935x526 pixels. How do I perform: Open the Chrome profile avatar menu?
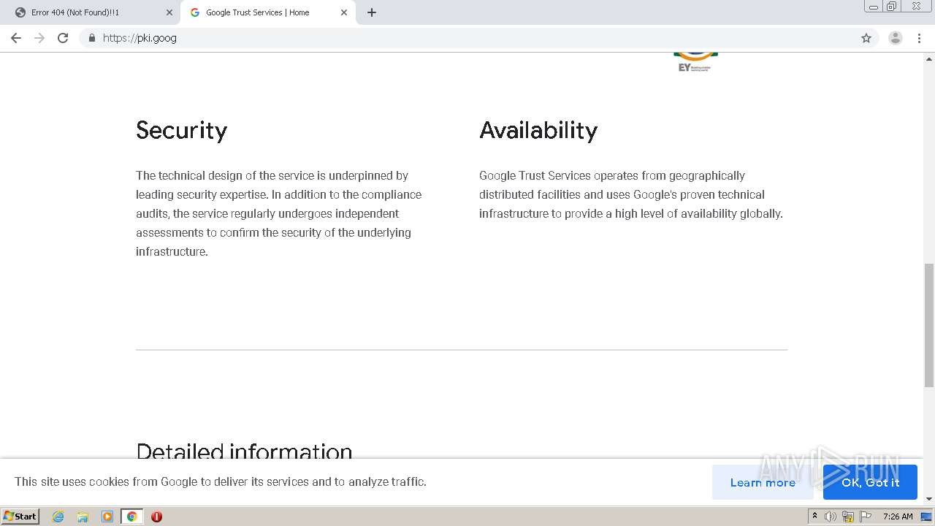click(896, 38)
